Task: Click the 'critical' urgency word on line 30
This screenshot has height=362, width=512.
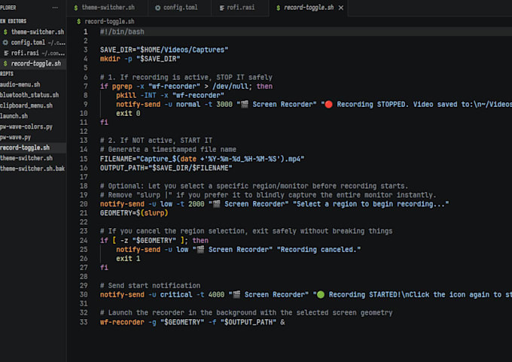Action: 176,295
